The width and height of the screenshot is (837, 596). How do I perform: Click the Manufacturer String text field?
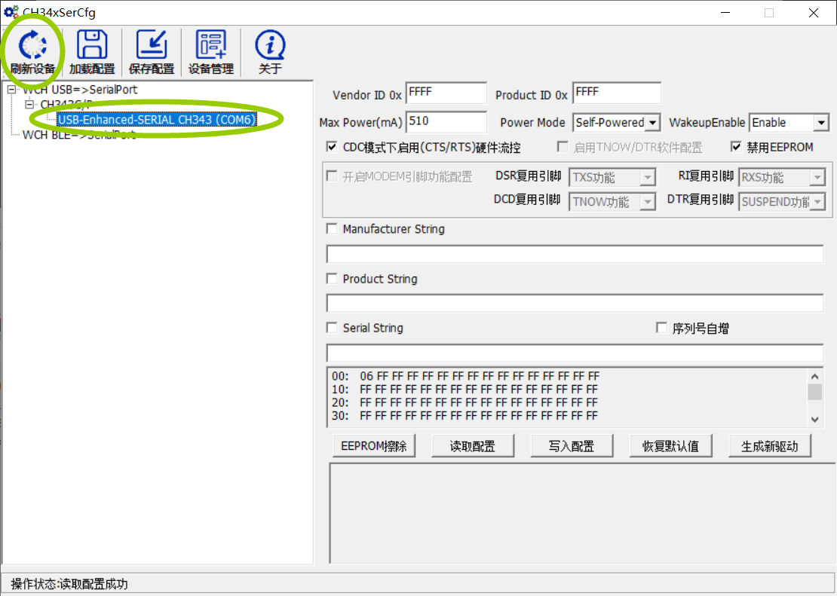pos(575,254)
